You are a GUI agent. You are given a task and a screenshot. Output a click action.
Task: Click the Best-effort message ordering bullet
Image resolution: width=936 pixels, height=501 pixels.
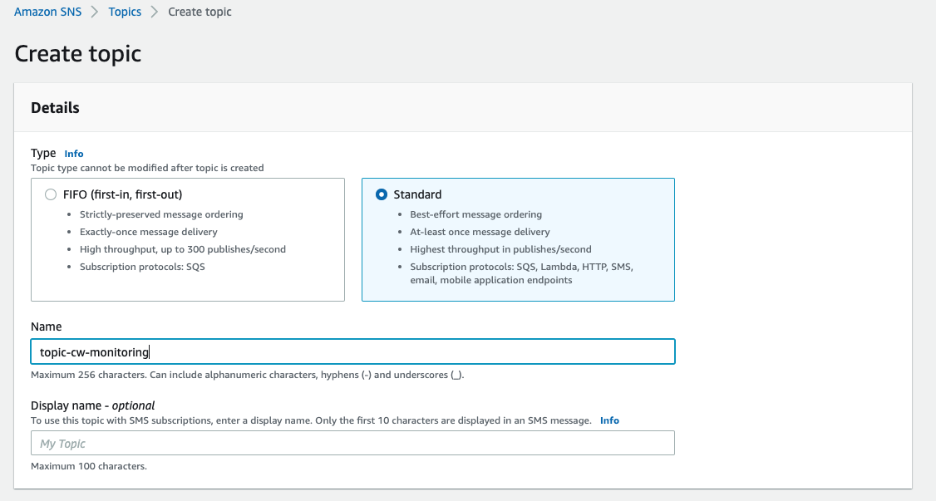pos(475,214)
